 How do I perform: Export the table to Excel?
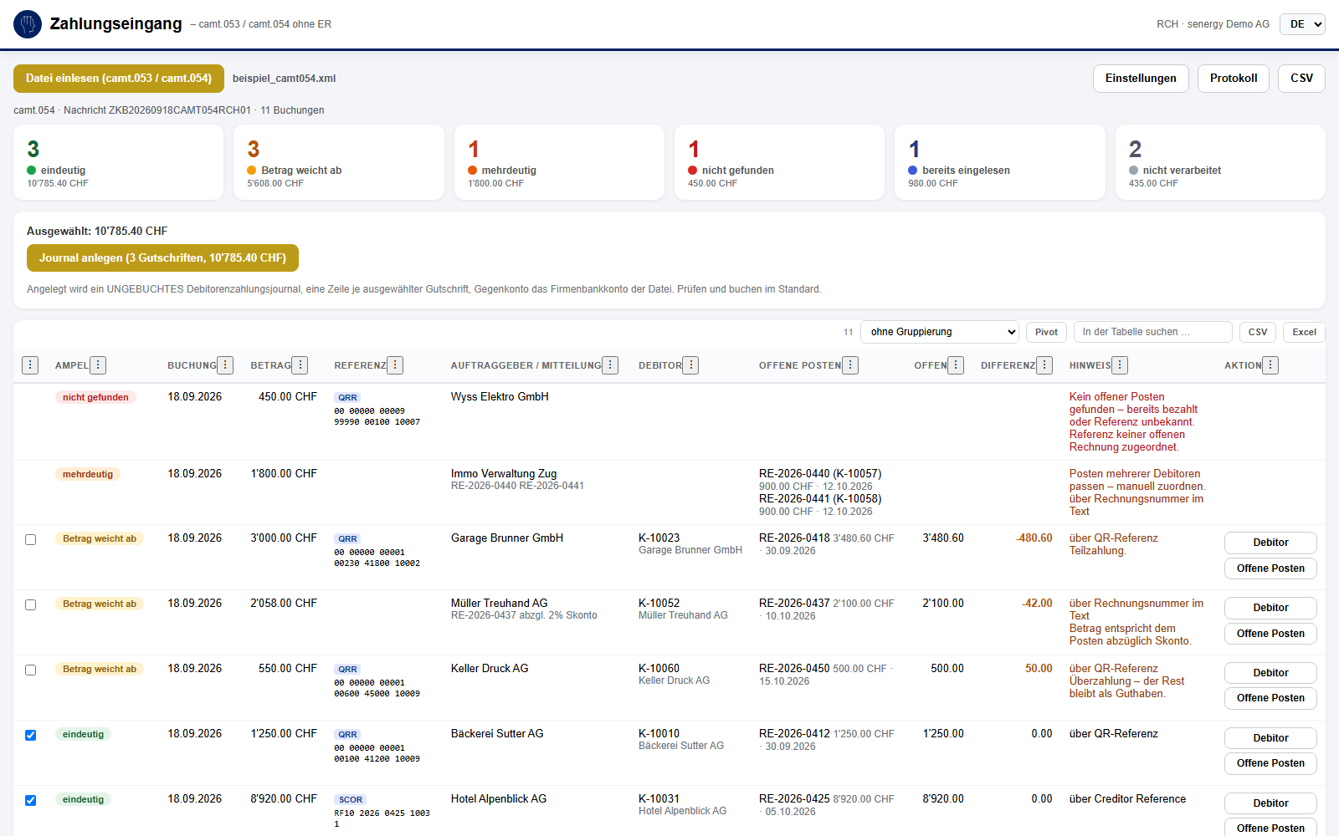point(1304,332)
